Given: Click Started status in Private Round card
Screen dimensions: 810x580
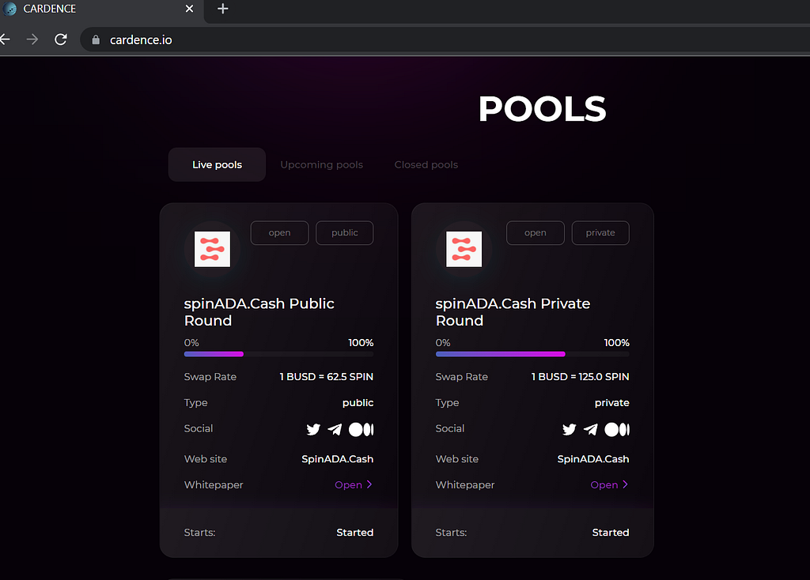Looking at the screenshot, I should [611, 532].
